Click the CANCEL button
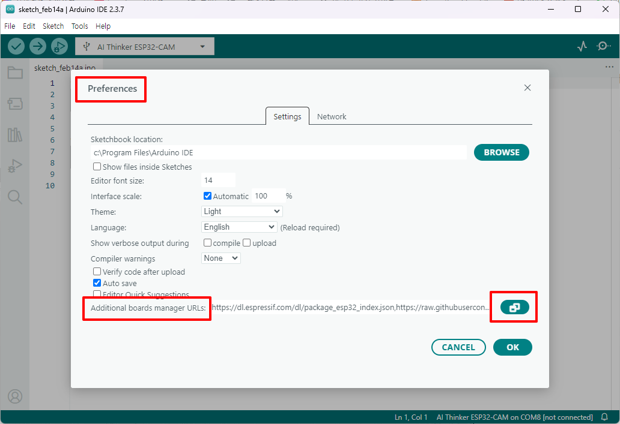The width and height of the screenshot is (620, 424). (458, 347)
